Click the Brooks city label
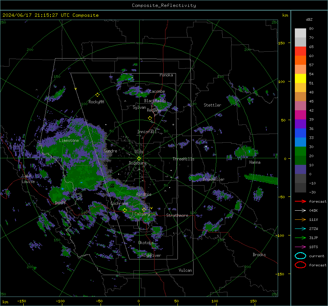Image resolution: width=328 pixels, height=306 pixels. 259,255
